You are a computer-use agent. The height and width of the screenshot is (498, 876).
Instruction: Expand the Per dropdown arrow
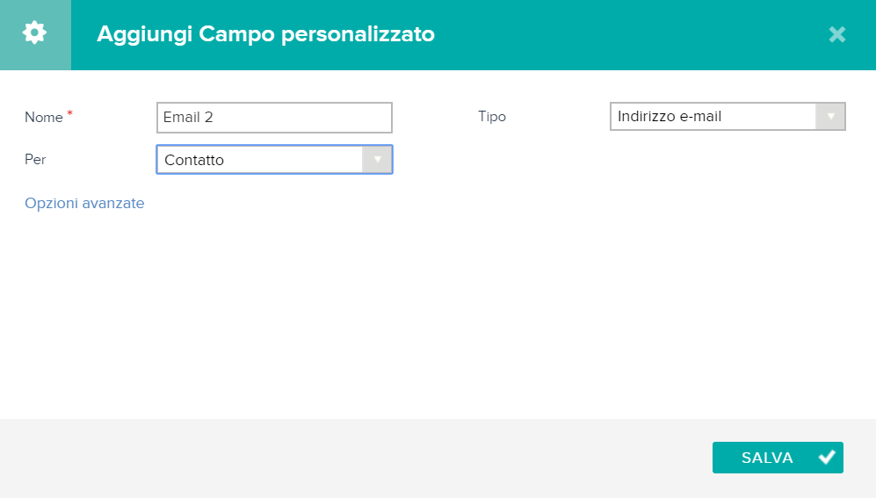point(377,160)
